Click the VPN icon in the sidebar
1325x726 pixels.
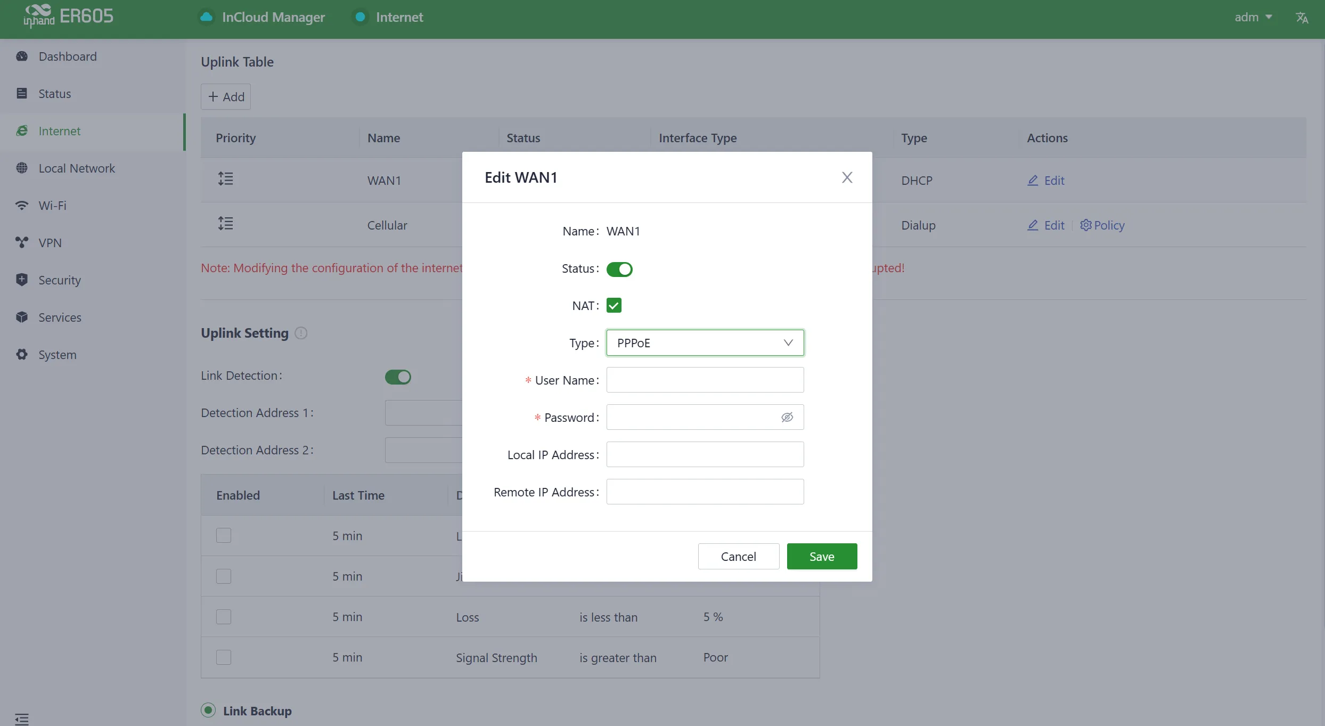point(22,243)
